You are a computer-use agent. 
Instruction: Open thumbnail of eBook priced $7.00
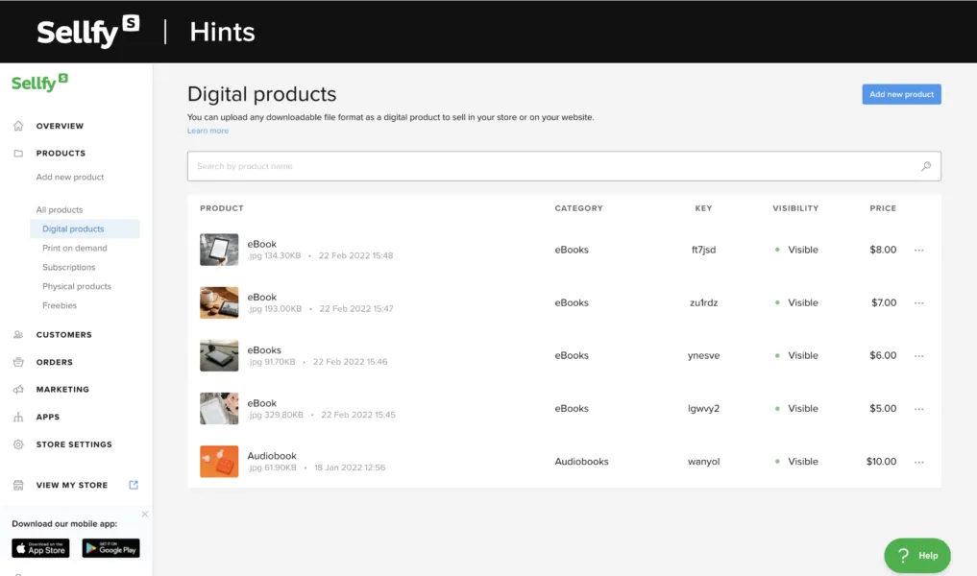(x=219, y=302)
